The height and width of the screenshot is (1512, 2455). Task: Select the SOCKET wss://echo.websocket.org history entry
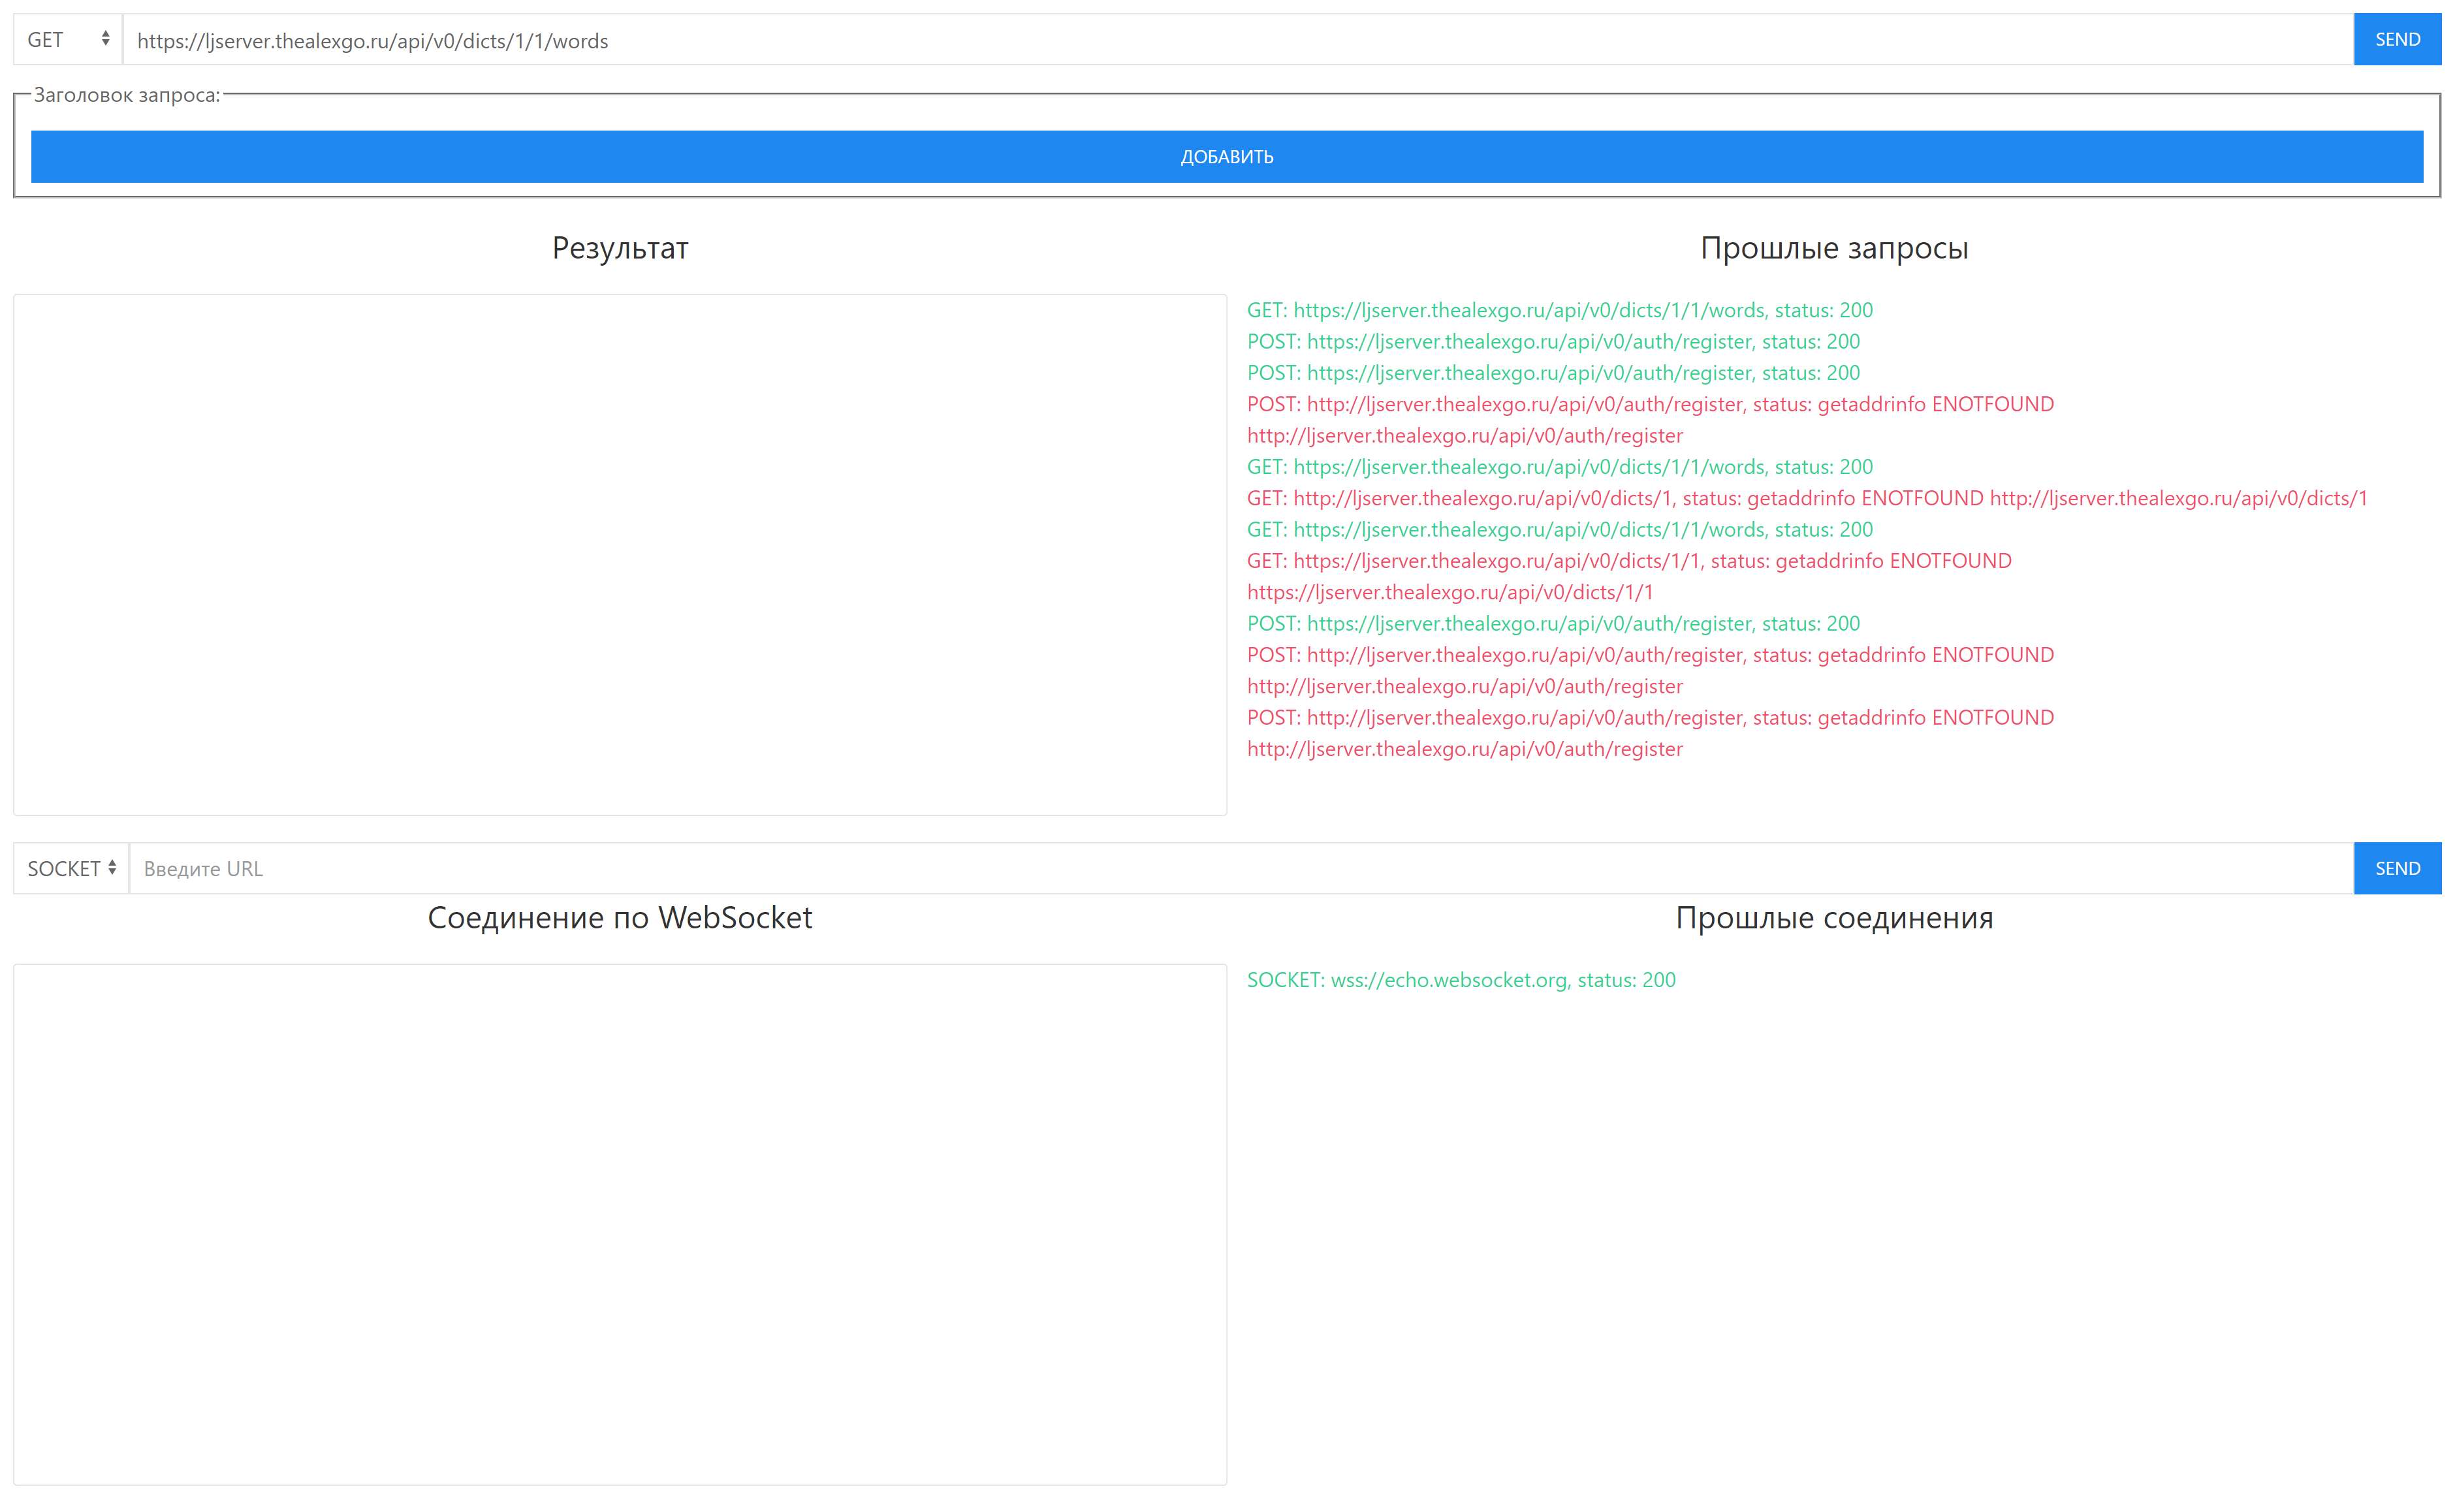[1460, 980]
